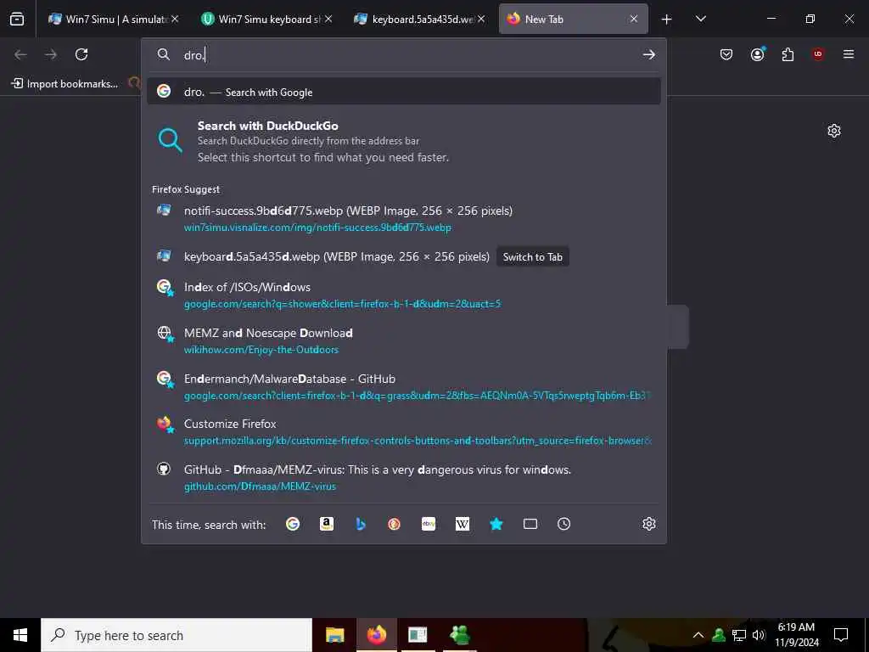This screenshot has width=869, height=652.
Task: Open the Extensions panel
Action: 788,54
